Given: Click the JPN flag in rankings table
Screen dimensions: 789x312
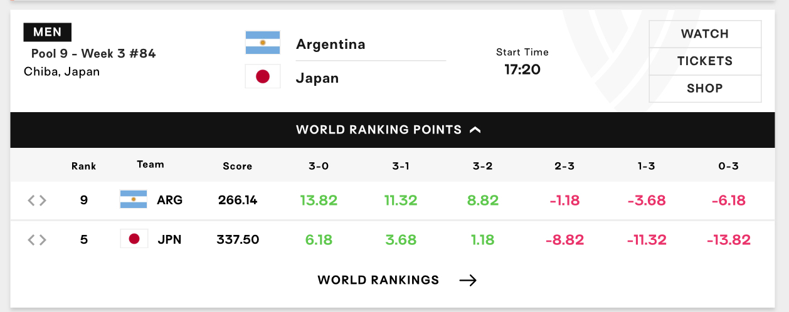Looking at the screenshot, I should point(134,239).
